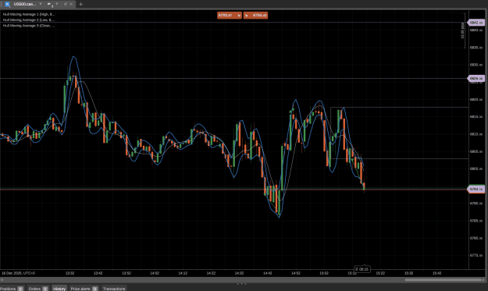Open dropdown arrow beside timeframe icon
488x291 pixels.
[x=57, y=4]
